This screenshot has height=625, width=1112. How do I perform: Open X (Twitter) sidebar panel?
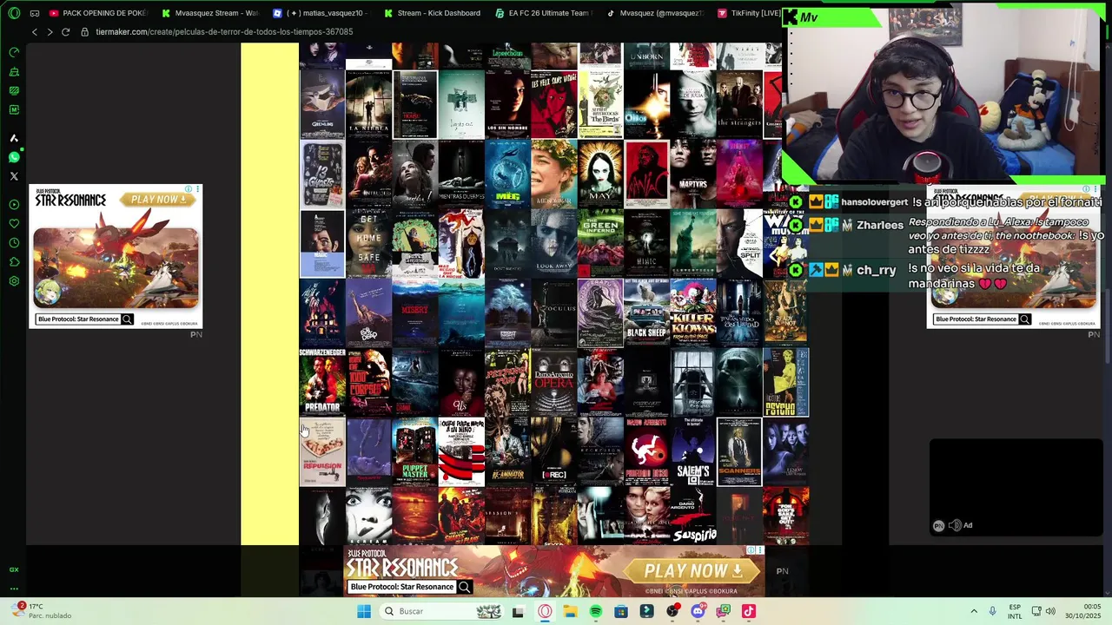coord(14,176)
